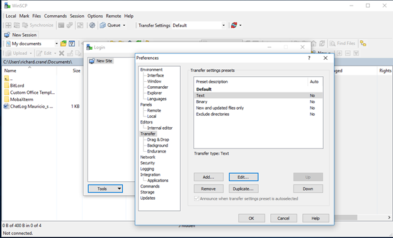Click the BitLord folder icon

(x=7, y=86)
